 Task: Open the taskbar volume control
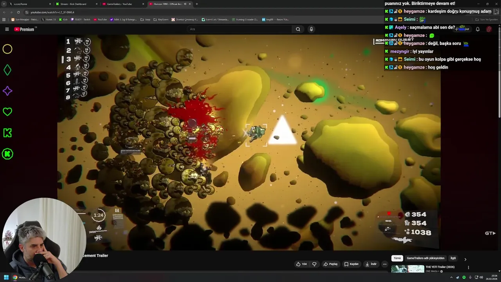(x=481, y=277)
